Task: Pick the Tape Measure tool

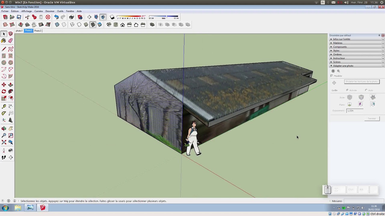Action: [x=4, y=106]
